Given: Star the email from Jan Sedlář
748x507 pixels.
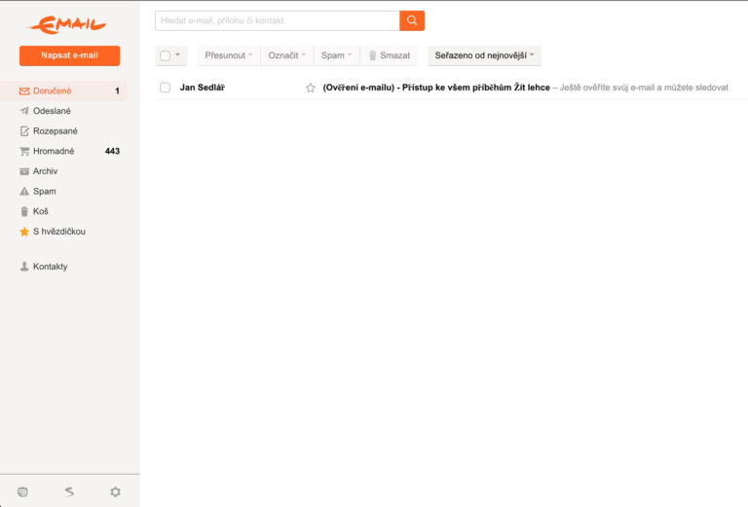Looking at the screenshot, I should pos(311,88).
